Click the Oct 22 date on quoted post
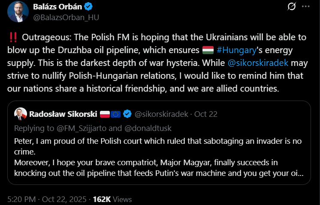This screenshot has height=205, width=320. [206, 114]
